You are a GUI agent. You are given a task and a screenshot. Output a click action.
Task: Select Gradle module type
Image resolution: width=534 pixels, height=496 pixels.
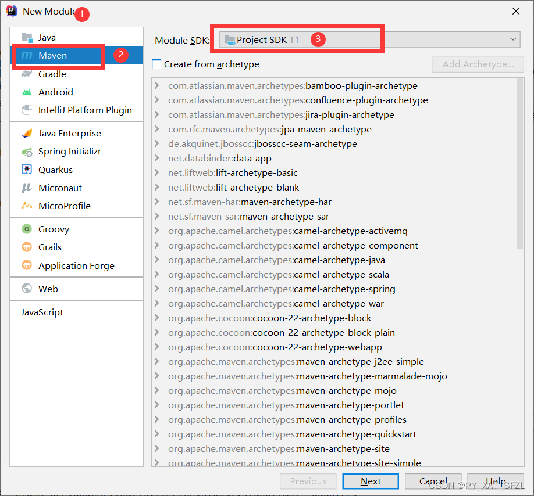(x=77, y=74)
